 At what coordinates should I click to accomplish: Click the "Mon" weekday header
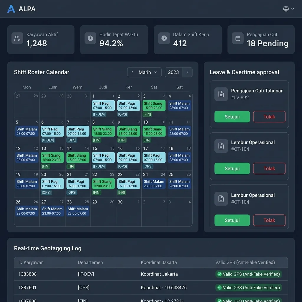point(27,87)
